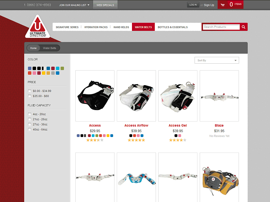Expand Join Our Mailing List dropdown

pos(74,5)
